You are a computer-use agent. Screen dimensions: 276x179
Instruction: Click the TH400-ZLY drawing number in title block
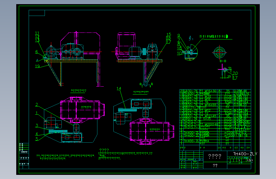[245, 154]
